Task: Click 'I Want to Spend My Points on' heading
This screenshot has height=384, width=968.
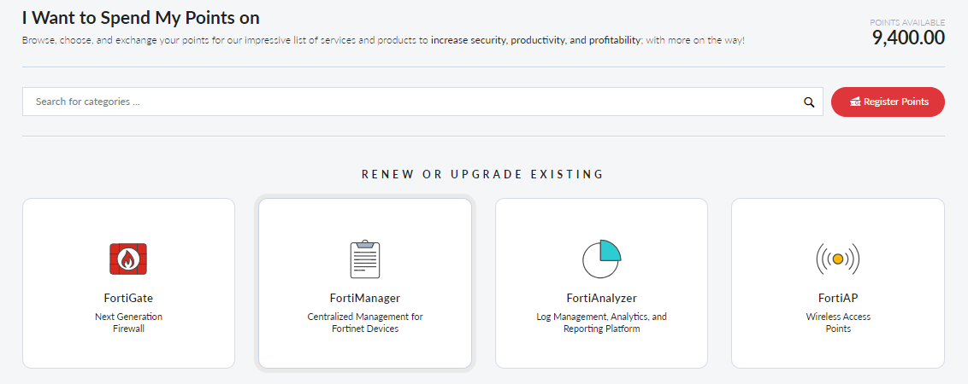Action: click(141, 17)
